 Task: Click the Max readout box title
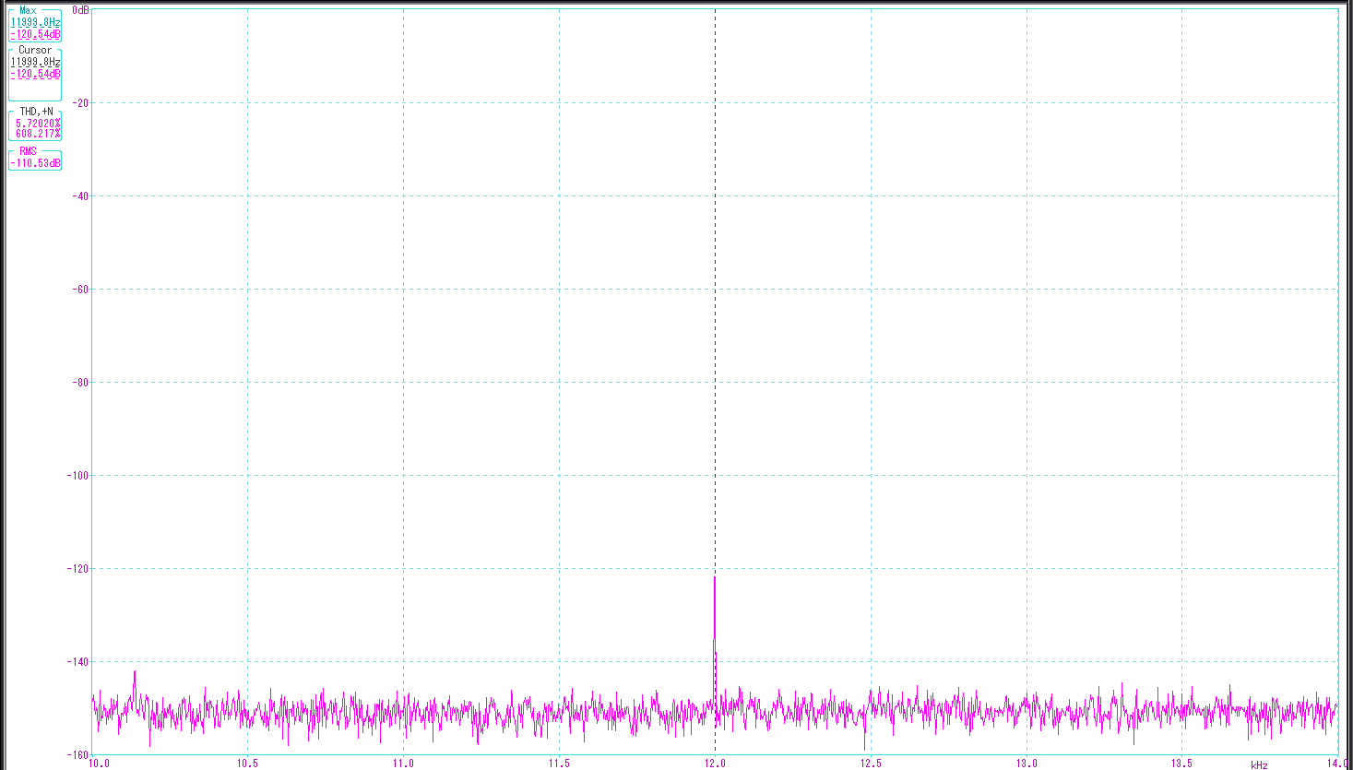click(x=29, y=10)
